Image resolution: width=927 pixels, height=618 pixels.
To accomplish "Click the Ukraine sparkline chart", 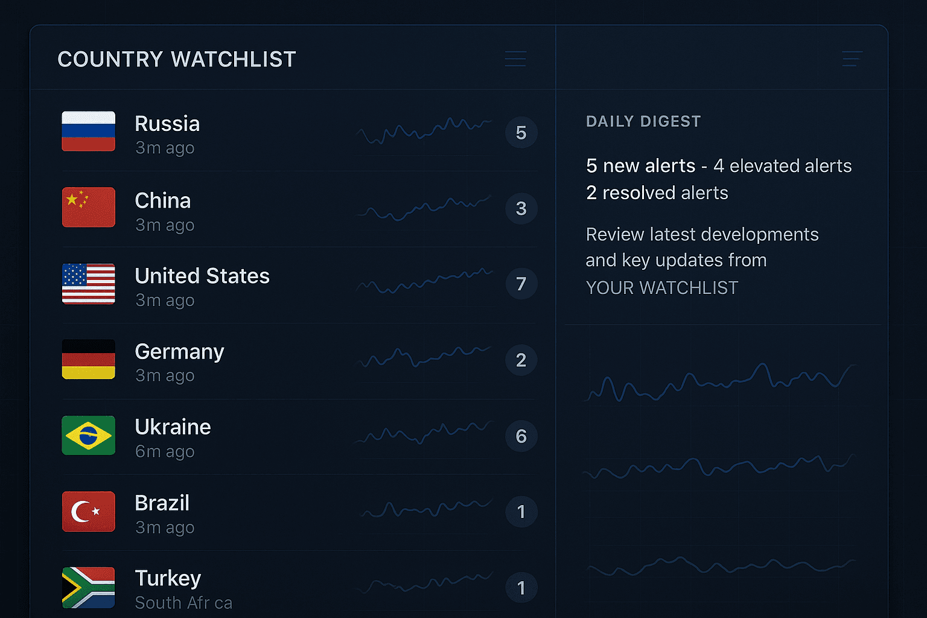I will coord(425,435).
